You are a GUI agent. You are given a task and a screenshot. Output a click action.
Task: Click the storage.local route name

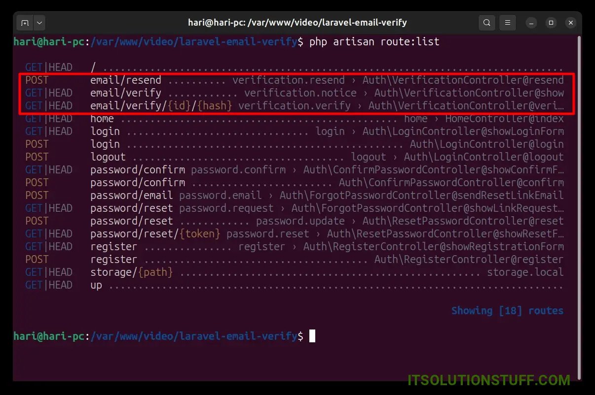525,272
